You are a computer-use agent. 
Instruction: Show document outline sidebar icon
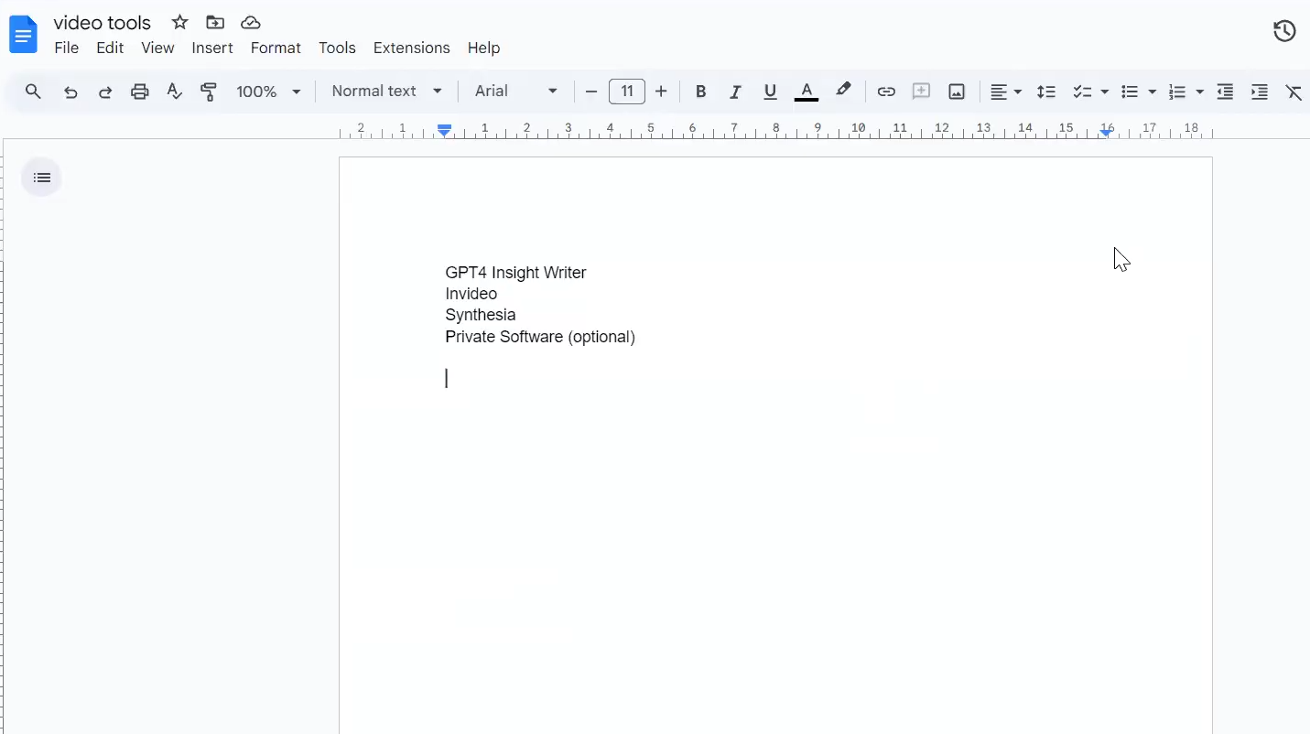42,178
